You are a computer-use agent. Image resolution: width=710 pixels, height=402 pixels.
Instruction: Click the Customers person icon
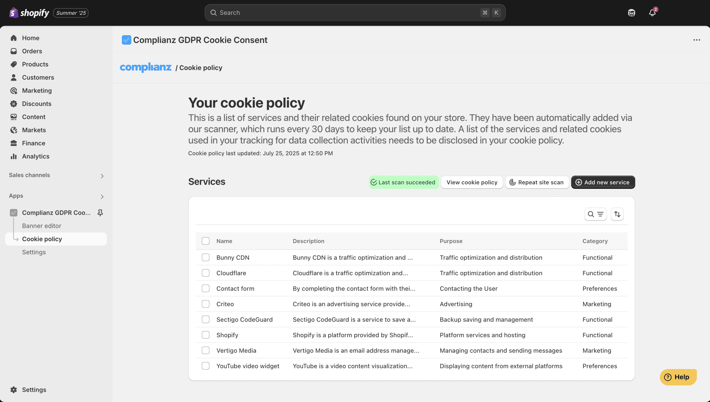[14, 78]
